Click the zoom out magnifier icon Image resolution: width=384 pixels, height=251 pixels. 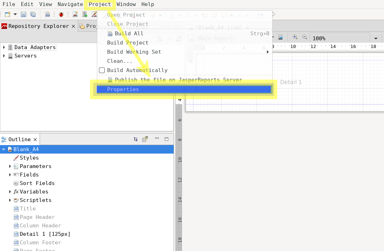coord(304,37)
